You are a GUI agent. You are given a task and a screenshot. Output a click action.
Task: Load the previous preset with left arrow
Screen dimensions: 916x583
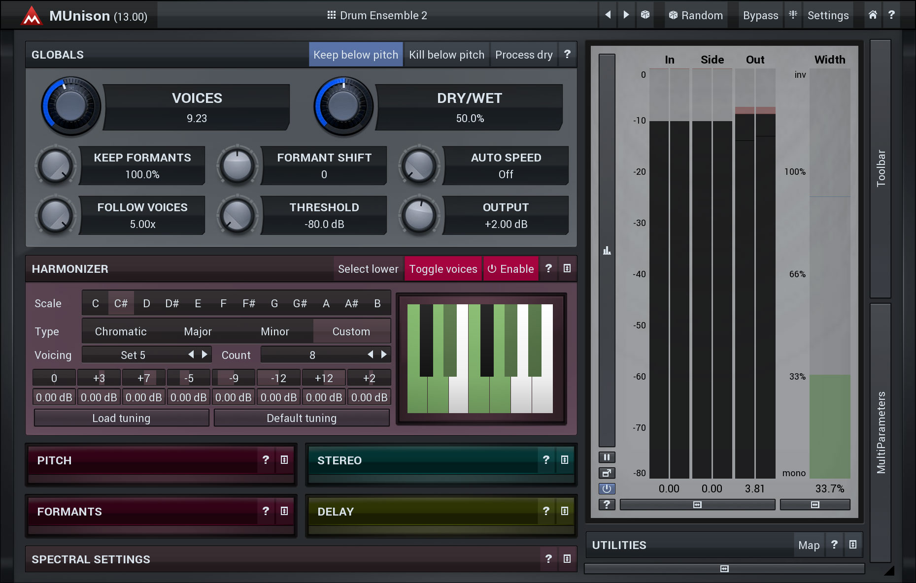click(608, 15)
